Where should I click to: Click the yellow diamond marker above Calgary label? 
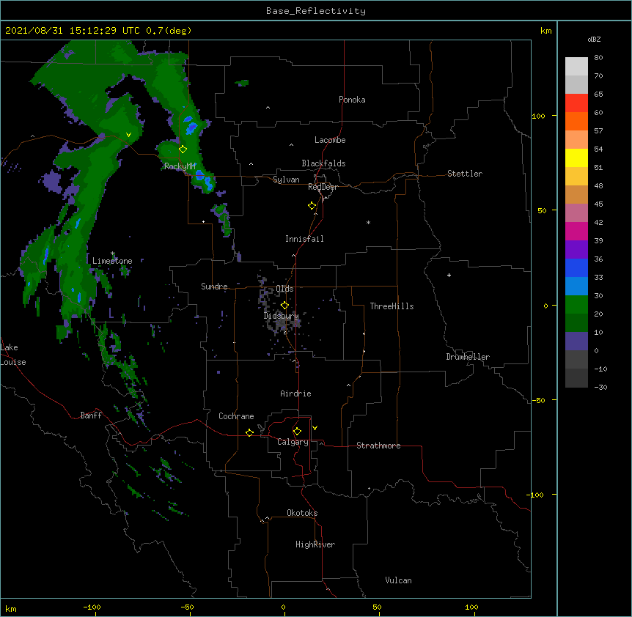pos(297,432)
